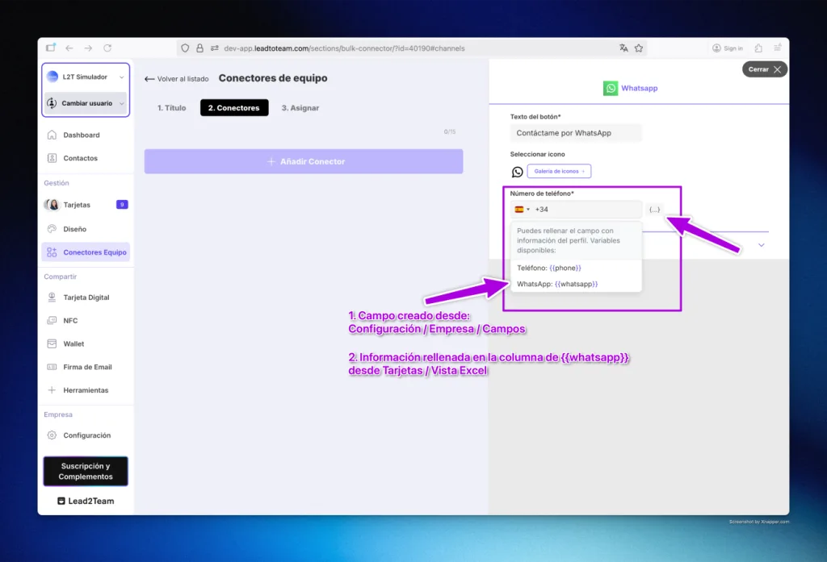
Task: Click the Lead2Team logo link
Action: (x=86, y=501)
